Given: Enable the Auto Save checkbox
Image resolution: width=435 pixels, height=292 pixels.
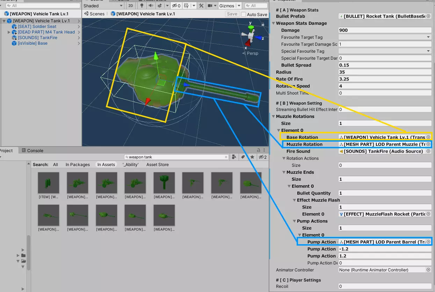Looking at the screenshot, I should (244, 14).
